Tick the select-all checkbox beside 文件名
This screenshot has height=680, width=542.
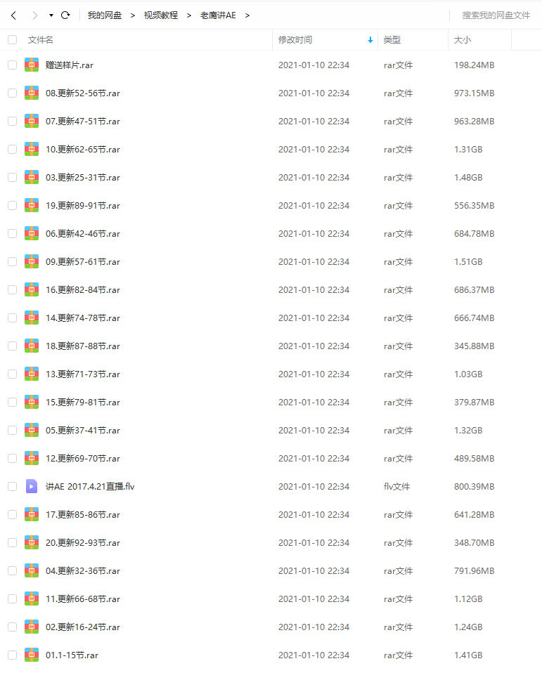pos(12,40)
